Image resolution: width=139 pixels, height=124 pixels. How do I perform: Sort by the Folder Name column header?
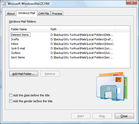coord(29,29)
